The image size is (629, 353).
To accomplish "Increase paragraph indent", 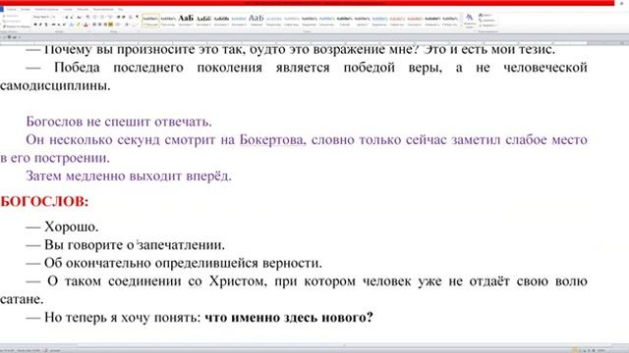I will tap(124, 17).
